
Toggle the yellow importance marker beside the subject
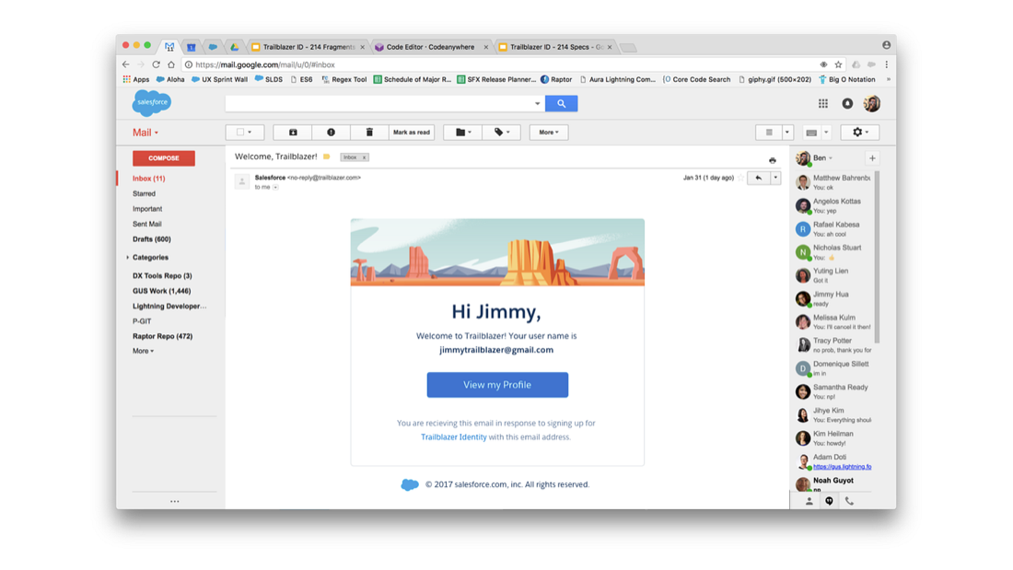327,157
